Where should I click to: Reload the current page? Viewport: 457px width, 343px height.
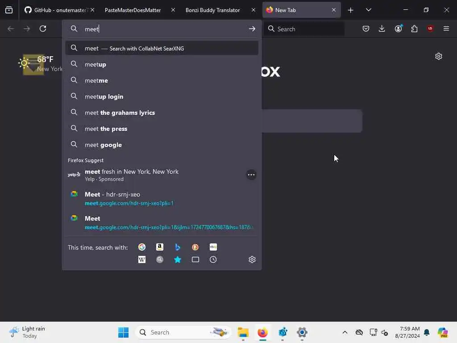click(43, 29)
